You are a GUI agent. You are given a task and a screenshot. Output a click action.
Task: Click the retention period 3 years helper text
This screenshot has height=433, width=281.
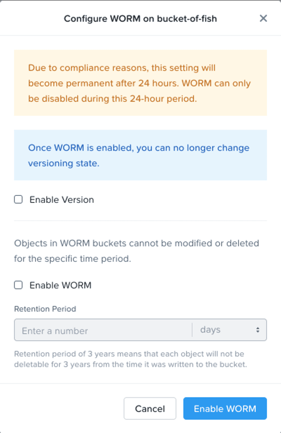tap(131, 359)
